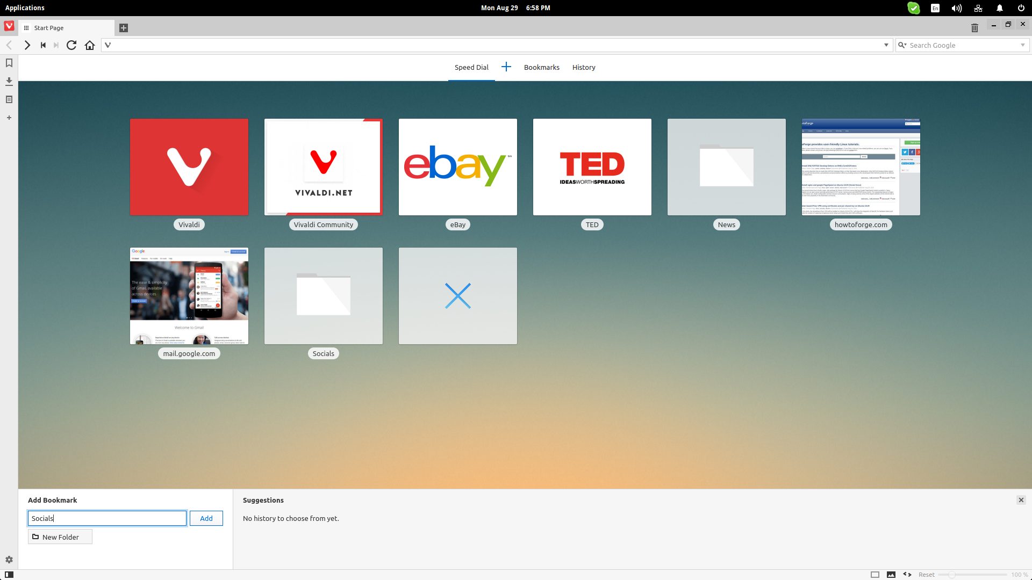Viewport: 1032px width, 580px height.
Task: Toggle side panel visibility in status bar
Action: pyautogui.click(x=9, y=575)
